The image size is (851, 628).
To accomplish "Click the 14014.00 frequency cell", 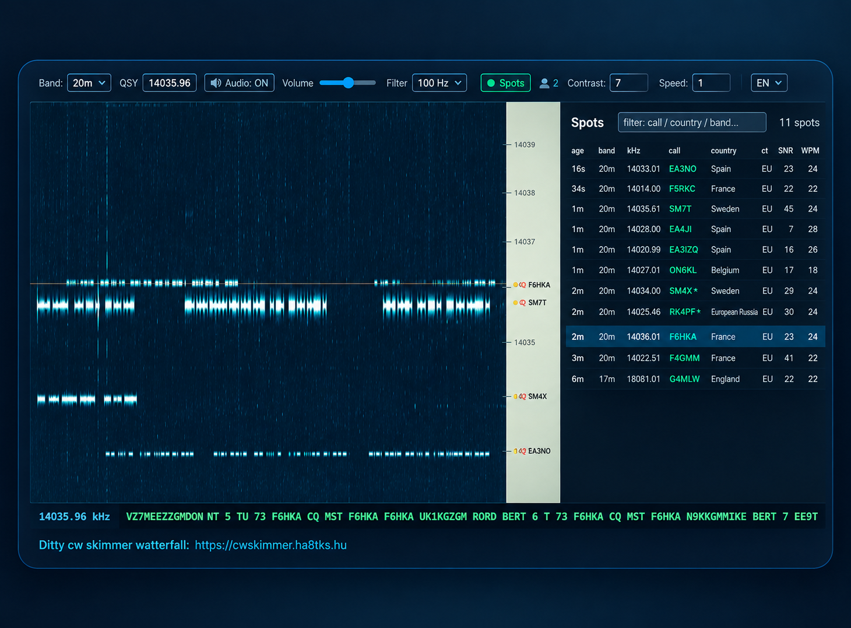I will [x=643, y=189].
